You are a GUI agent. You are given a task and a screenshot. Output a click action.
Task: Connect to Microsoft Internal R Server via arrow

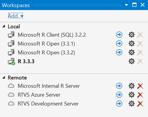click(119, 86)
